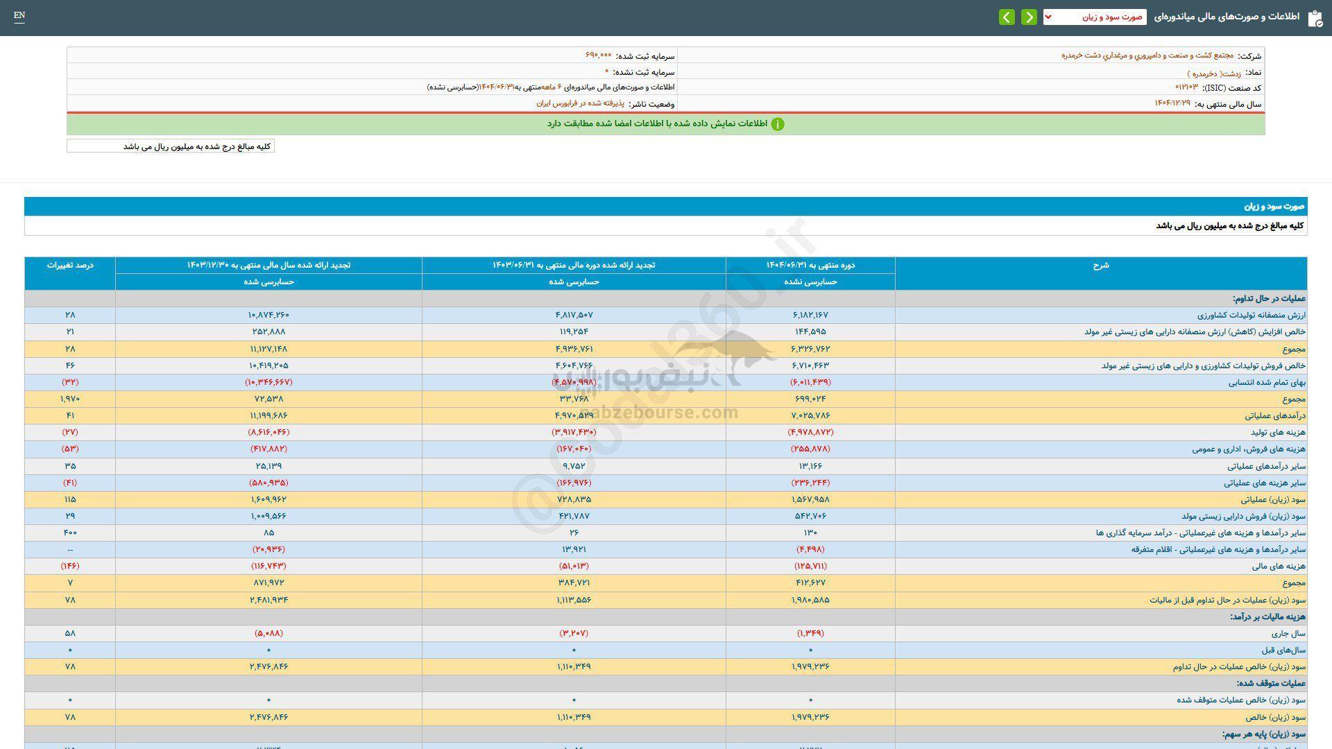Image resolution: width=1332 pixels, height=749 pixels.
Task: Click the green verified information banner
Action: (x=665, y=124)
